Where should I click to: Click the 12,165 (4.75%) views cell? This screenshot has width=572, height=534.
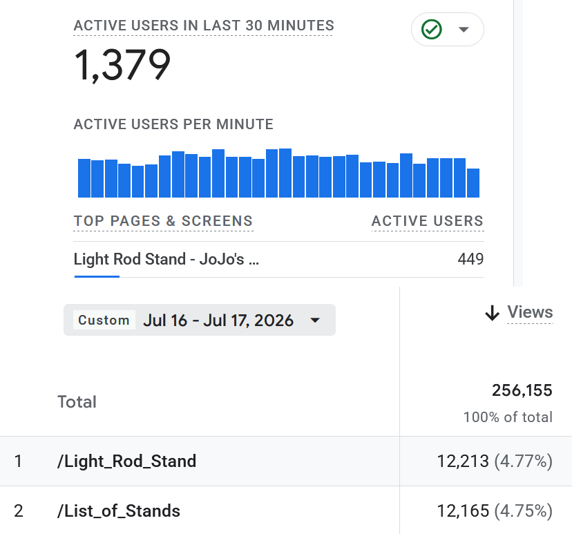[495, 511]
